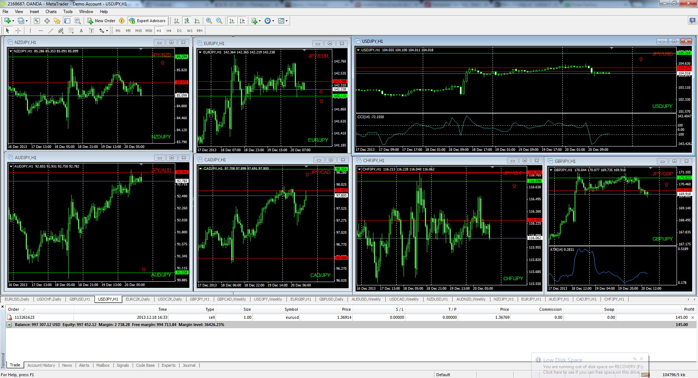Toggle the Navigator folder-star icon
This screenshot has height=378, width=698.
[57, 21]
